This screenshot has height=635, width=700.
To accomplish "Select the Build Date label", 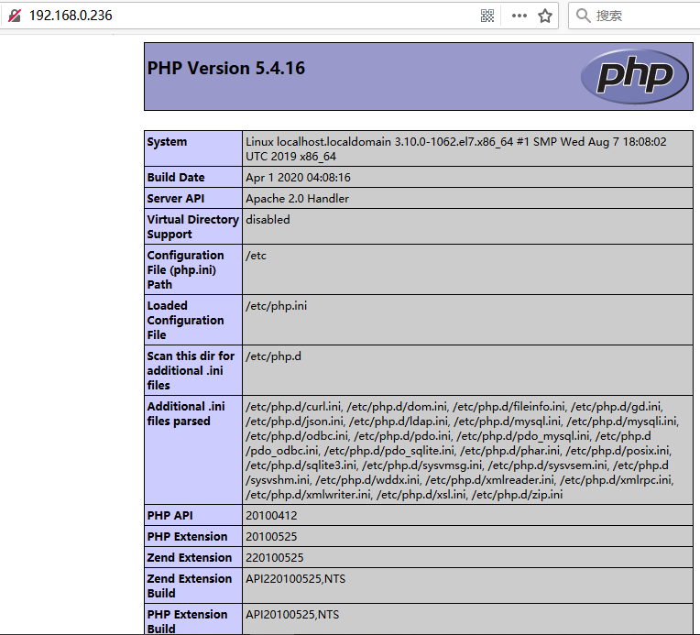I will (176, 177).
